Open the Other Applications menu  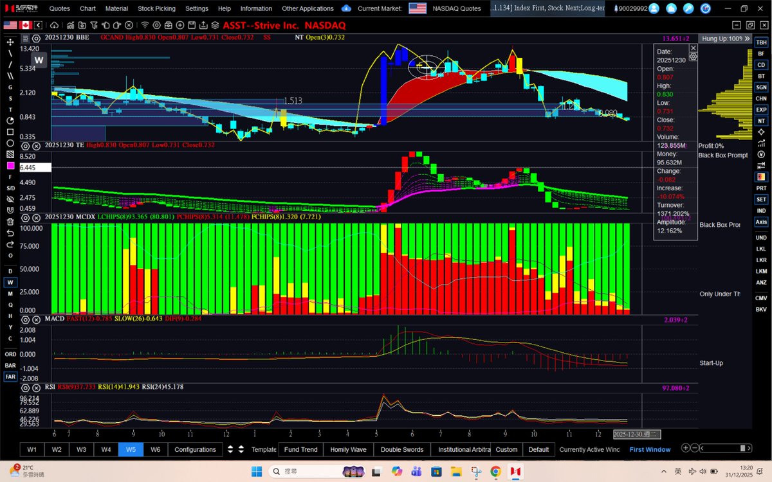pyautogui.click(x=308, y=8)
